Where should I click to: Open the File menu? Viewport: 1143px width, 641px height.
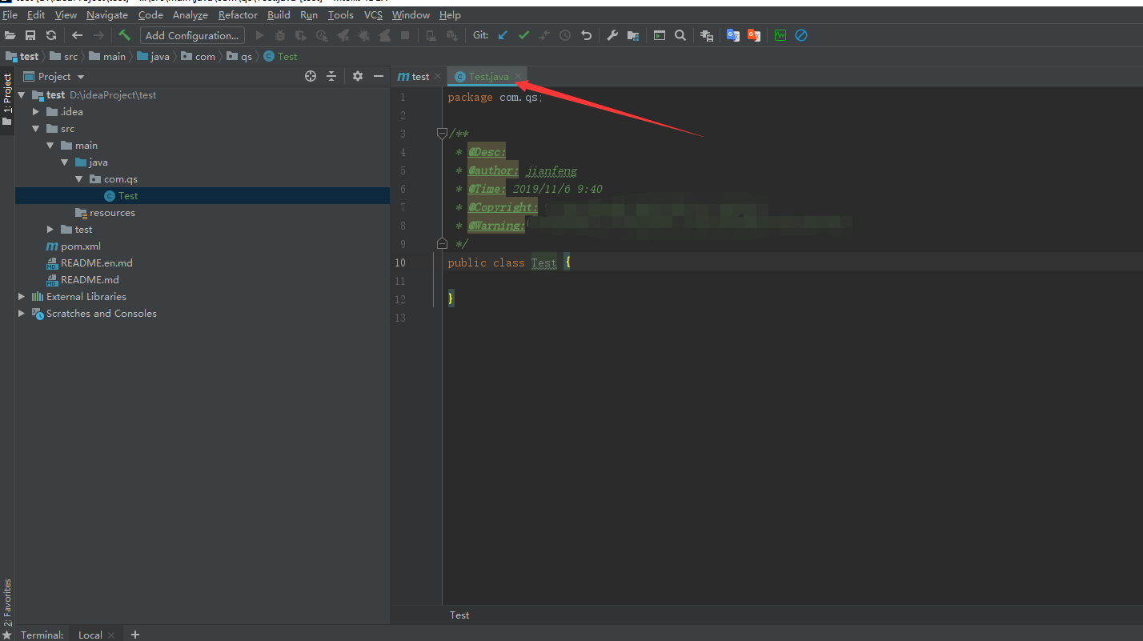click(10, 15)
